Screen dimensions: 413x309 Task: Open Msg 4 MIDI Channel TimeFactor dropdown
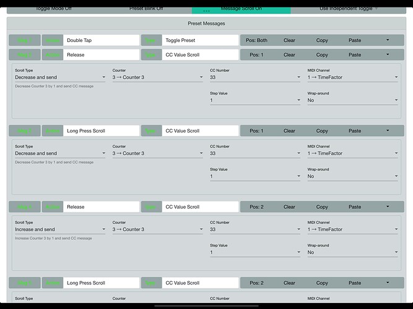(x=352, y=229)
